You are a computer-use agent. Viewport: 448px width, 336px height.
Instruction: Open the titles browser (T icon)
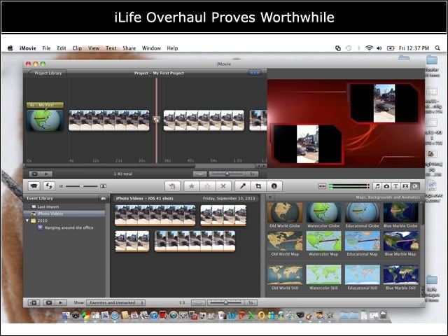[395, 186]
